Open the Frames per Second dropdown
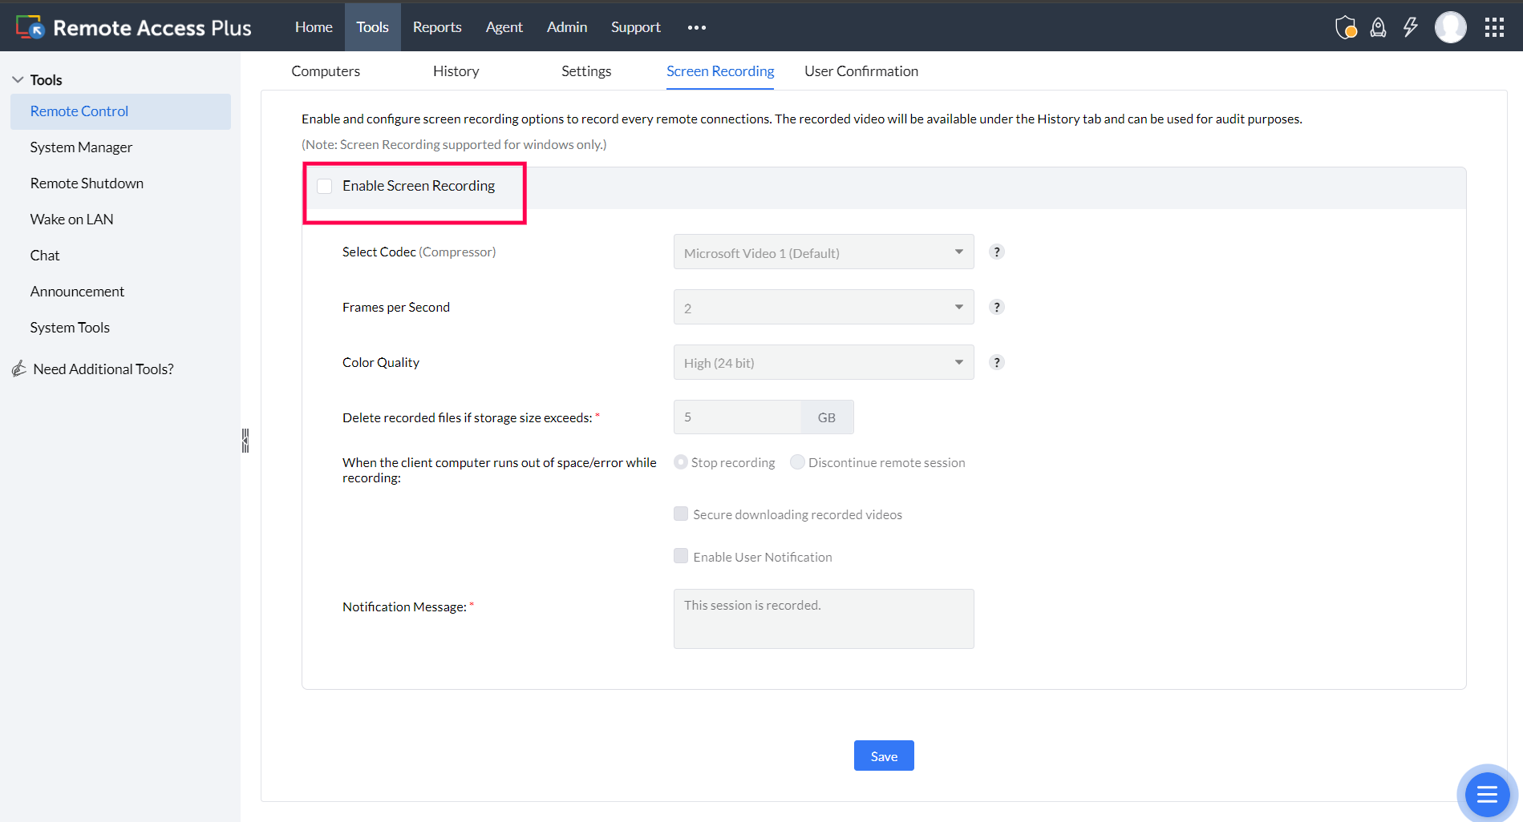This screenshot has width=1523, height=822. (x=824, y=307)
